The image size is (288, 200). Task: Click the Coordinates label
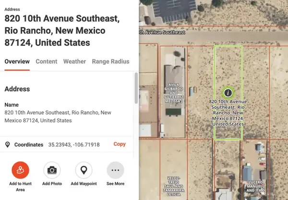click(29, 144)
